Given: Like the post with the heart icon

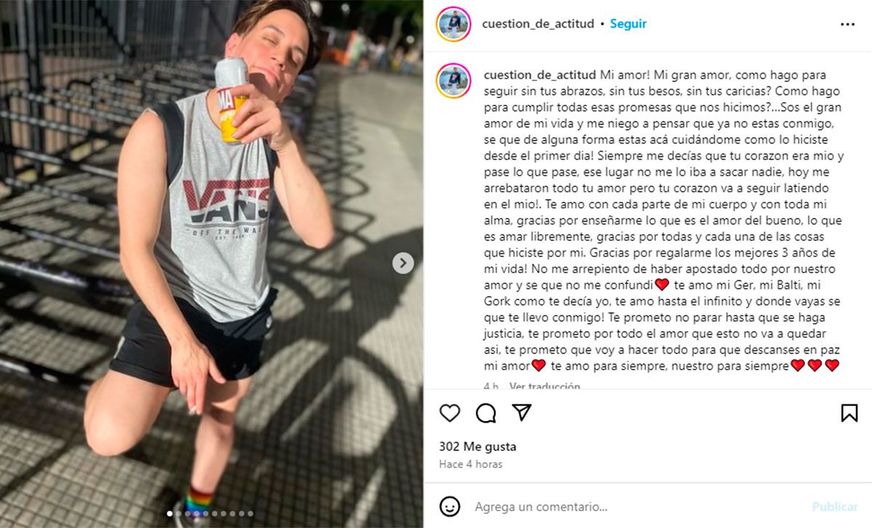Looking at the screenshot, I should 450,413.
